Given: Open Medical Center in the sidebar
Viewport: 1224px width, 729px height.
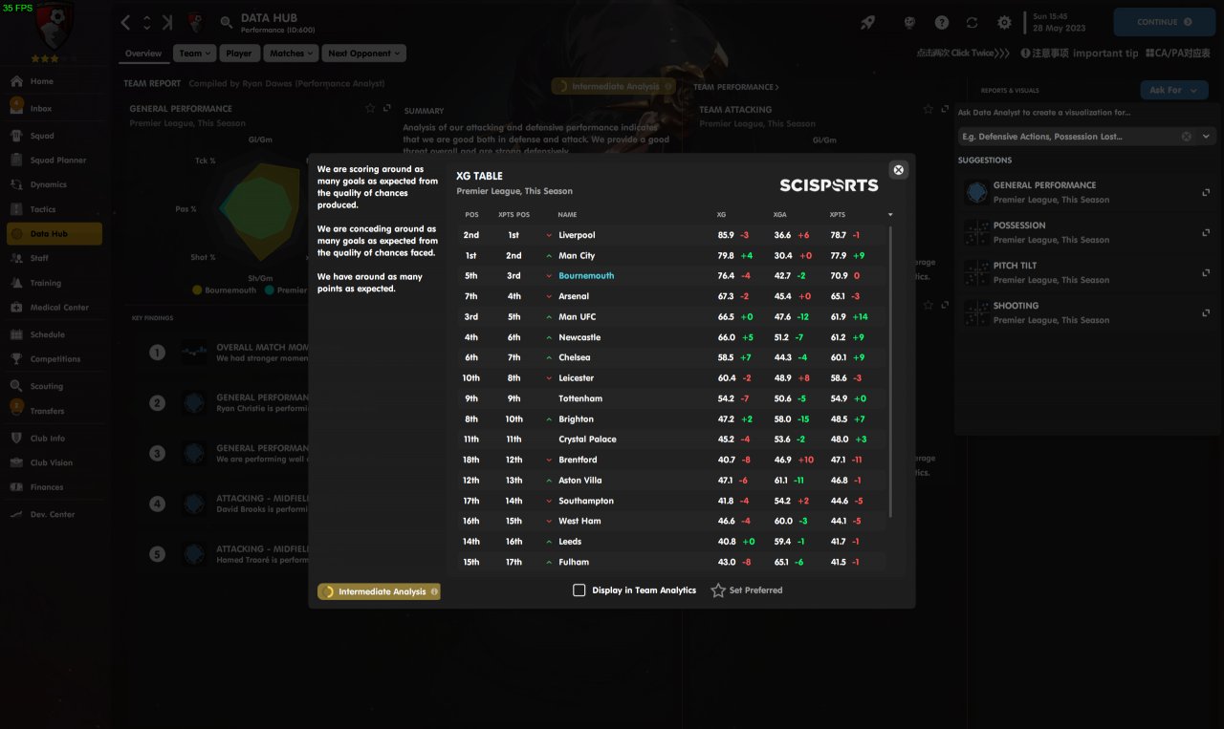Looking at the screenshot, I should [x=59, y=308].
